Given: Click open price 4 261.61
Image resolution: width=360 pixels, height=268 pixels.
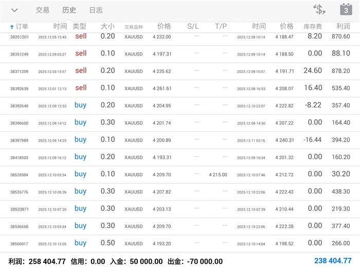Looking at the screenshot, I should coord(162,88).
